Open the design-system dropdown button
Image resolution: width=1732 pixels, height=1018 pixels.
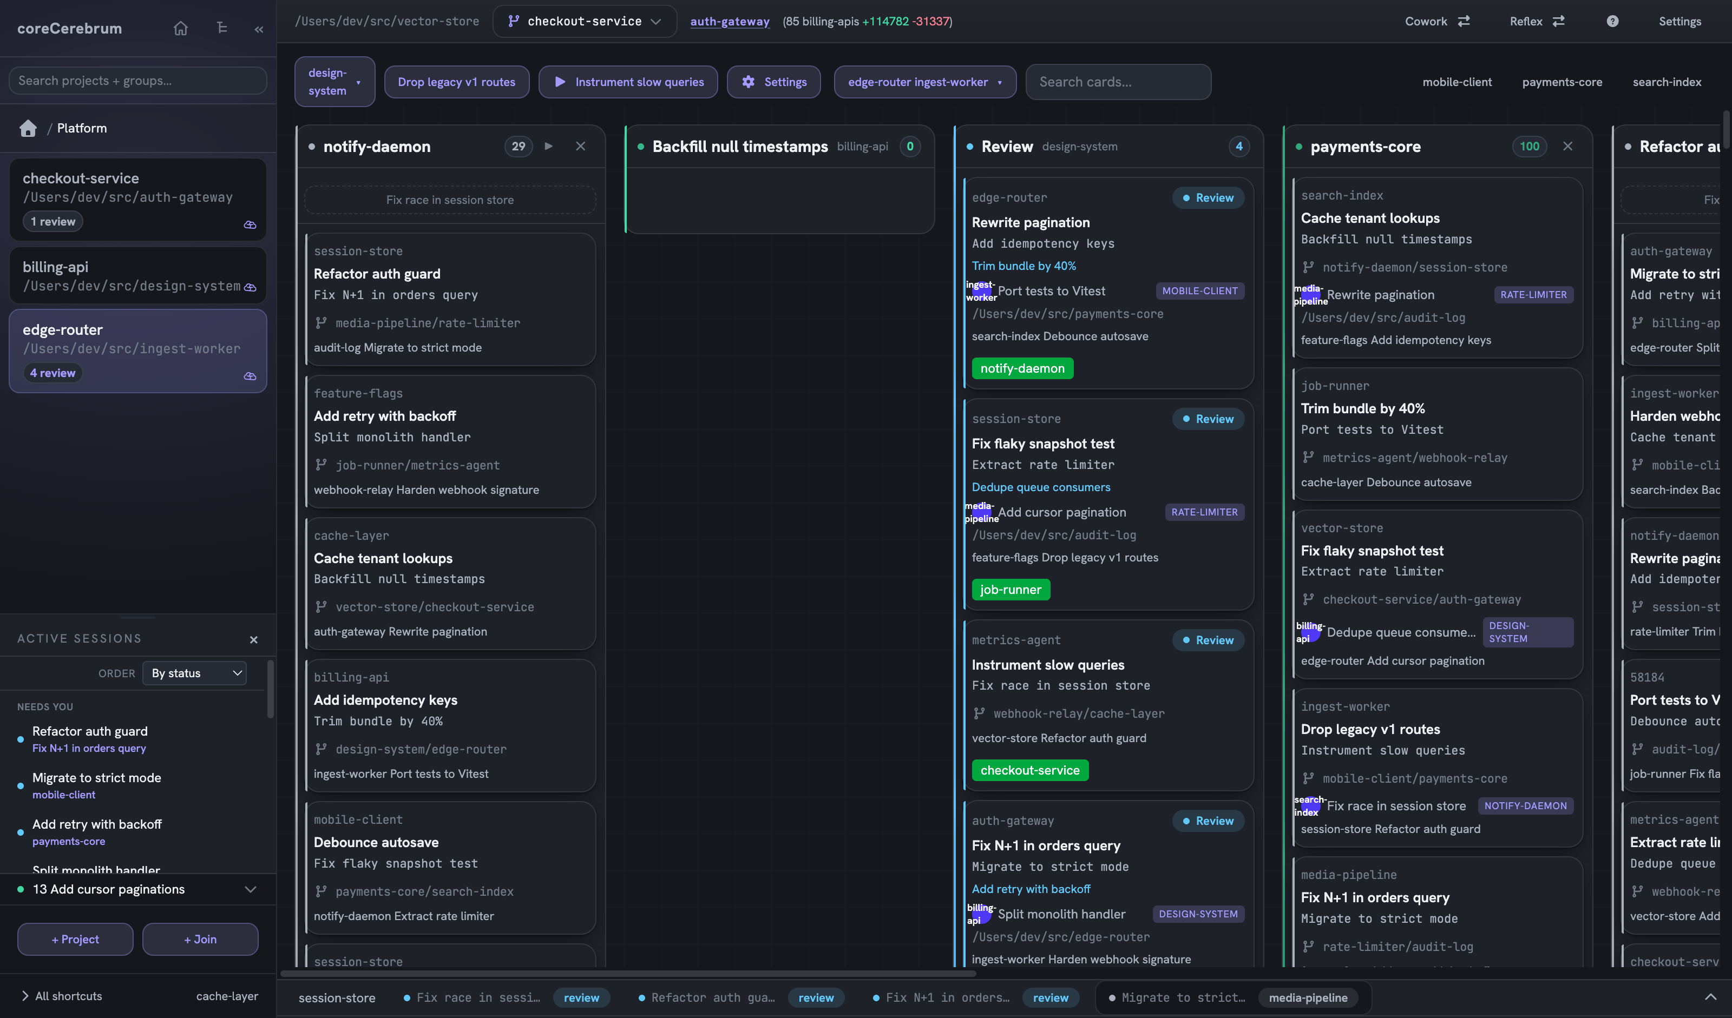click(334, 82)
